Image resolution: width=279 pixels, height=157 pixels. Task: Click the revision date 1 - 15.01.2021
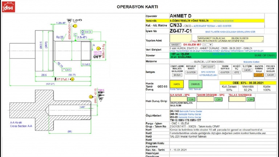tap(178, 150)
